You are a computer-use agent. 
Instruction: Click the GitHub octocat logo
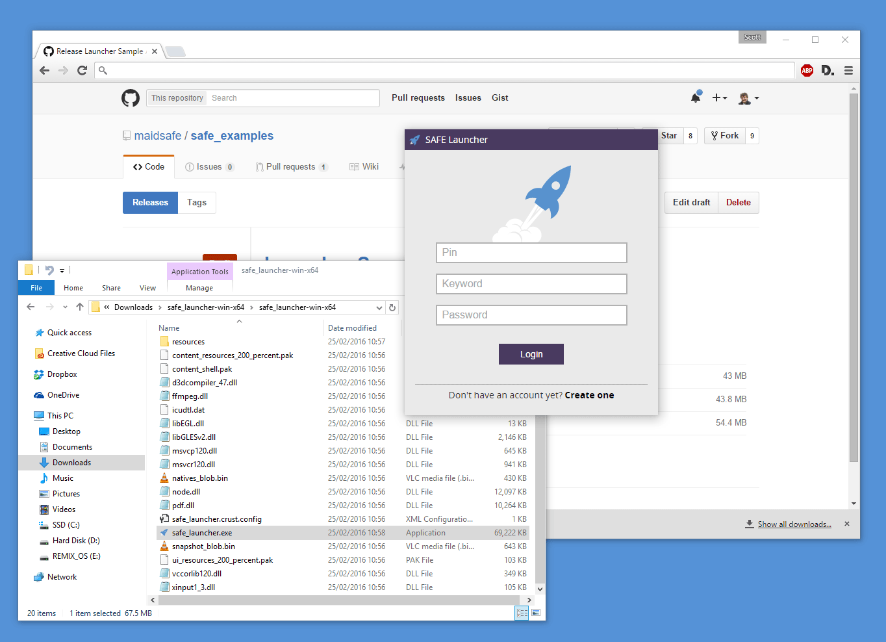(131, 98)
